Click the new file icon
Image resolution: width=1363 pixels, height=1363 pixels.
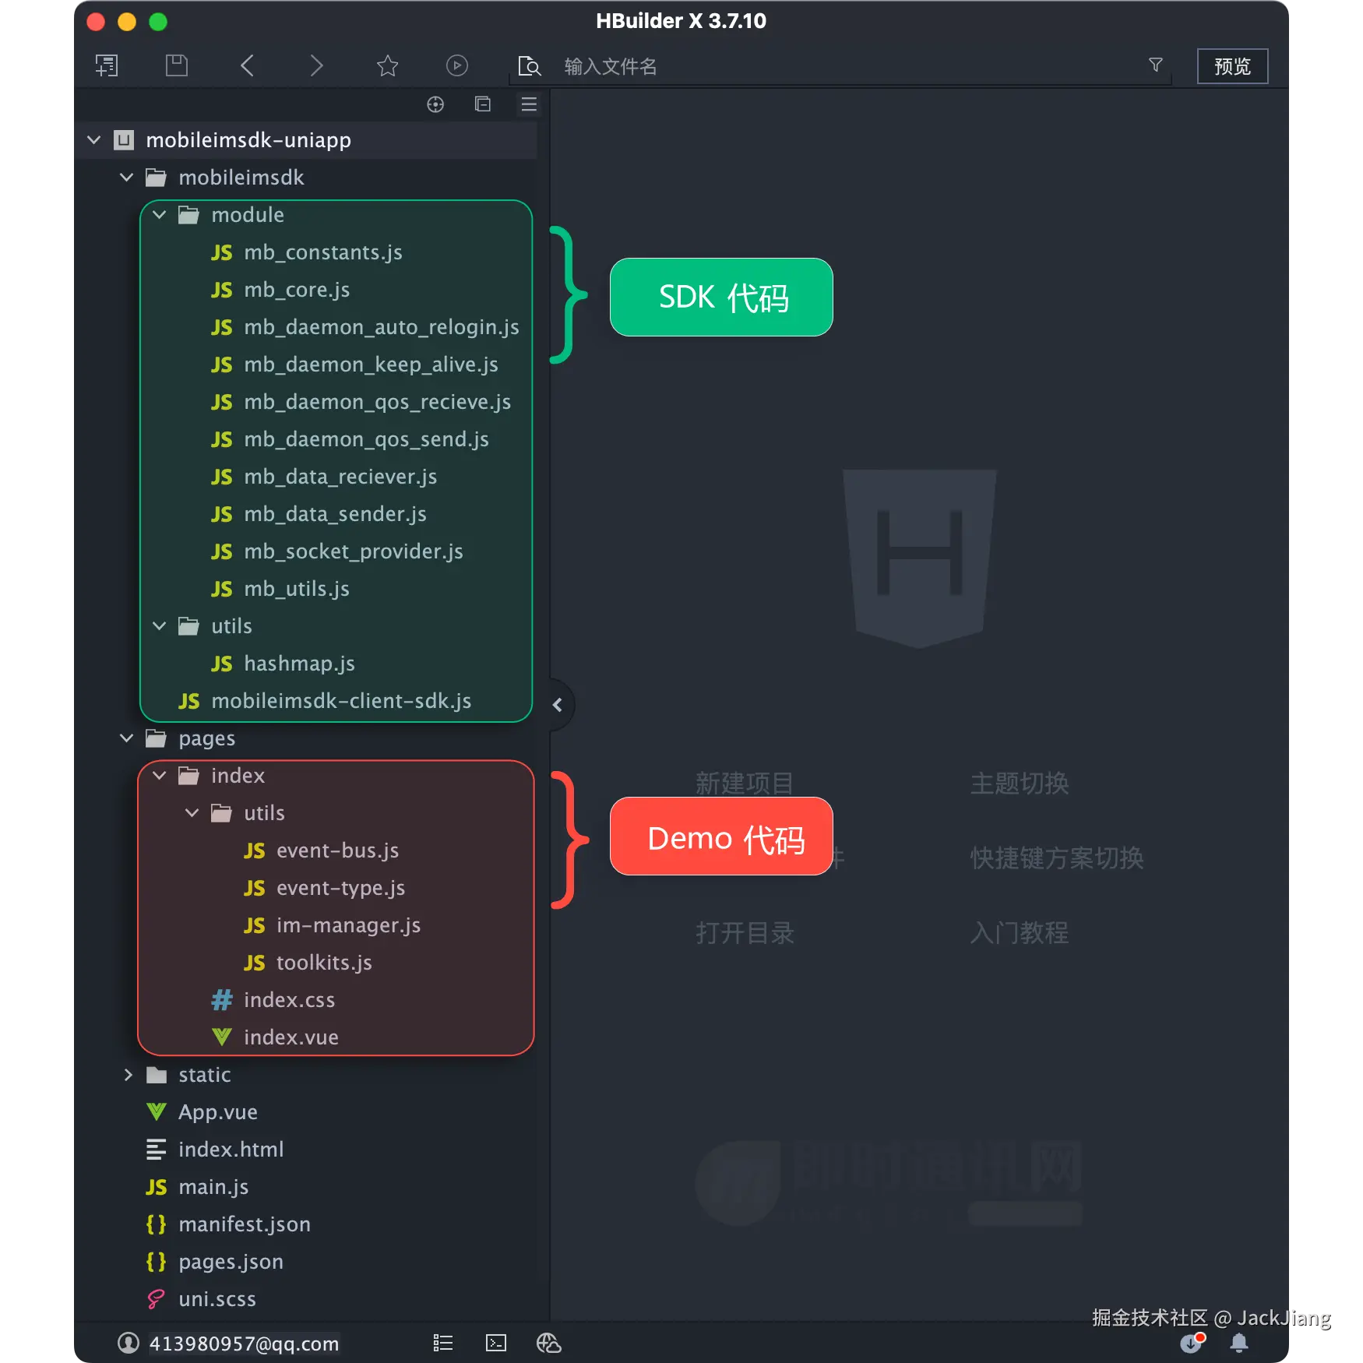click(x=107, y=65)
